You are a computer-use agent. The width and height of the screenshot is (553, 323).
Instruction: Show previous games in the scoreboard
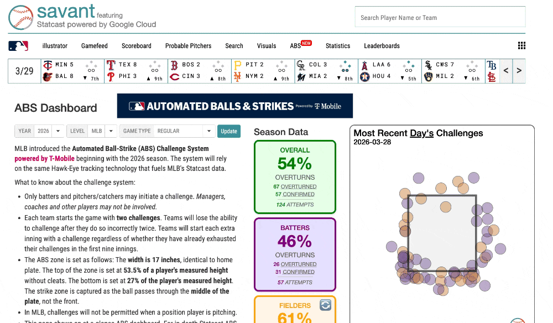click(506, 71)
